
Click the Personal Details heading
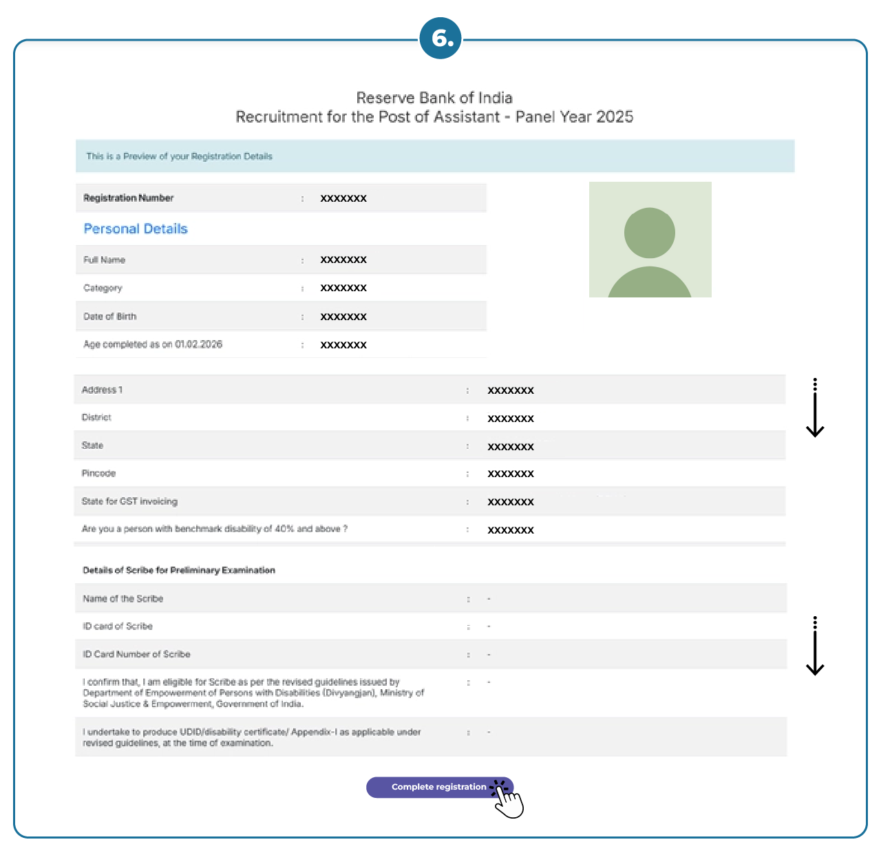pyautogui.click(x=136, y=229)
